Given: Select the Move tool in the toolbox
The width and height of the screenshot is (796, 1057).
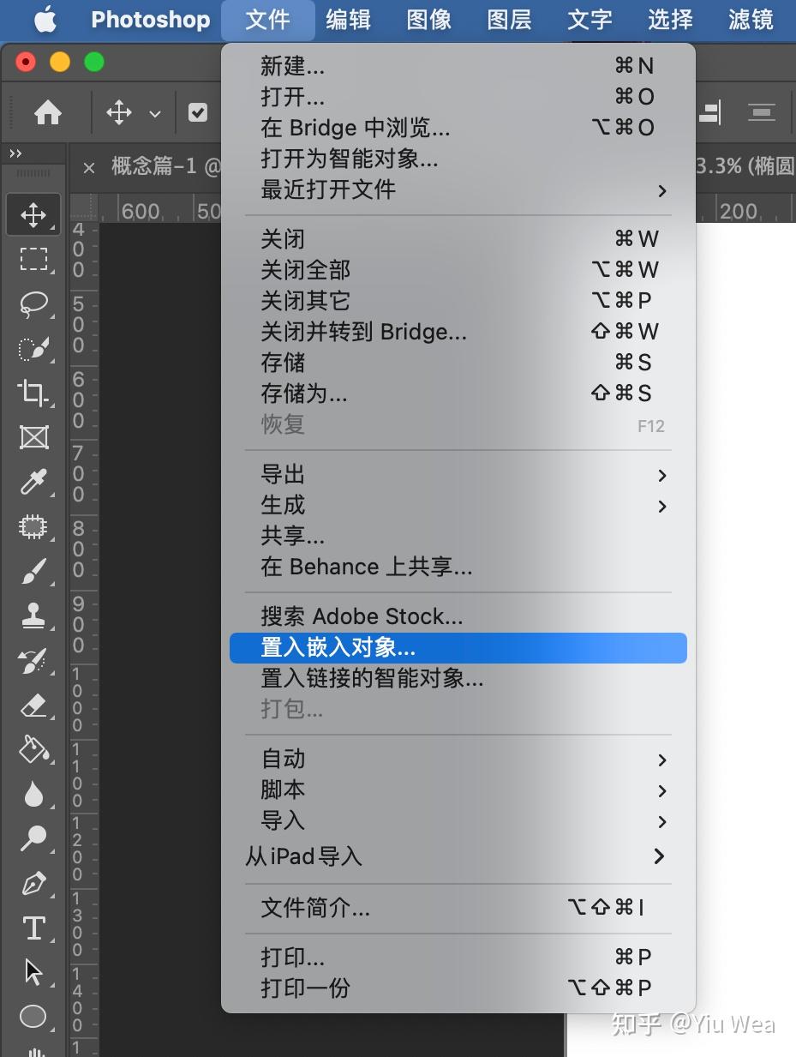Looking at the screenshot, I should tap(33, 214).
